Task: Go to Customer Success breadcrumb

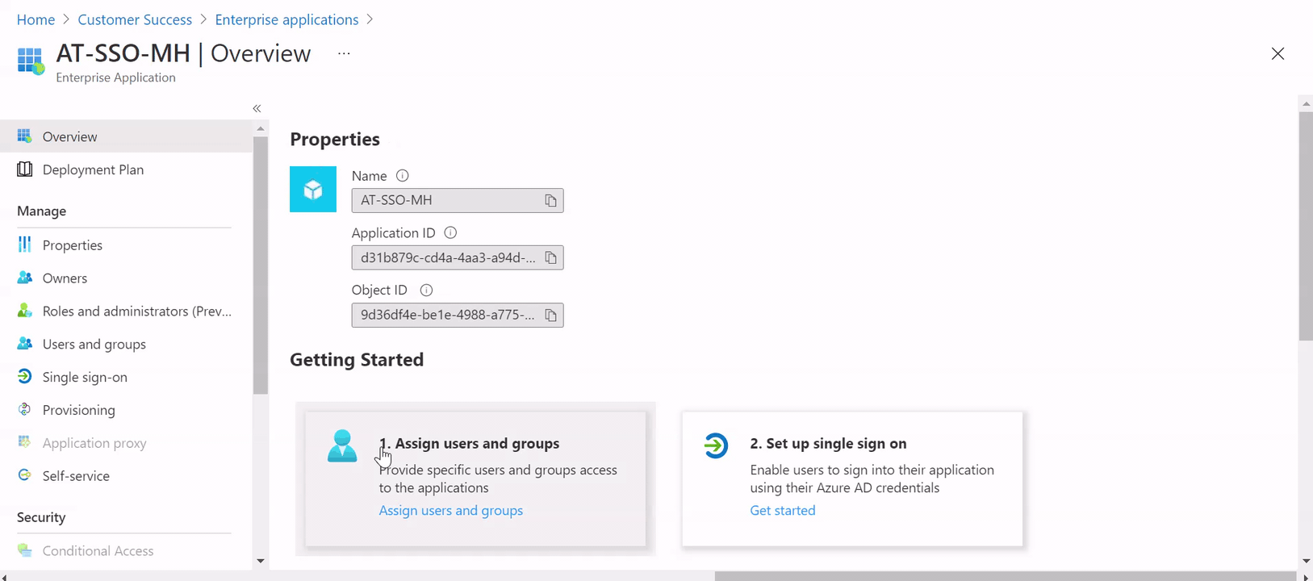Action: [135, 19]
